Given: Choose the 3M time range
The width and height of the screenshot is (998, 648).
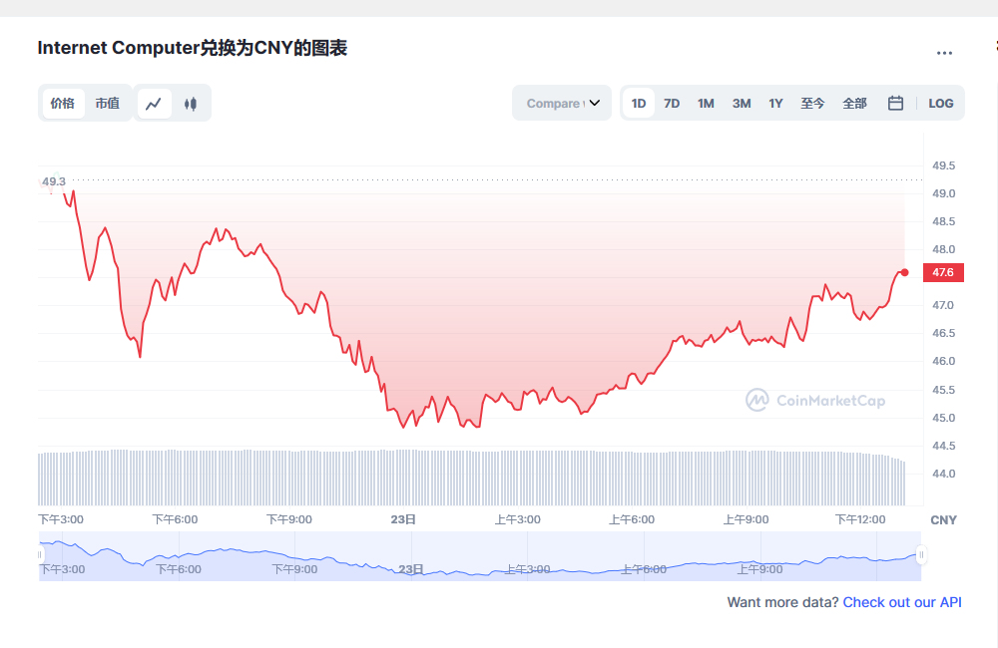Looking at the screenshot, I should (x=742, y=103).
